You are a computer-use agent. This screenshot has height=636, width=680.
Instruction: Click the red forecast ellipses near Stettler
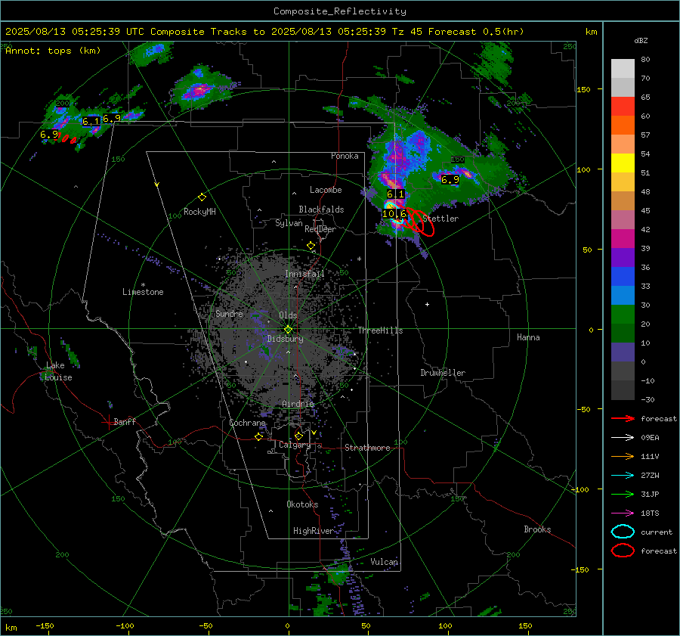click(420, 222)
